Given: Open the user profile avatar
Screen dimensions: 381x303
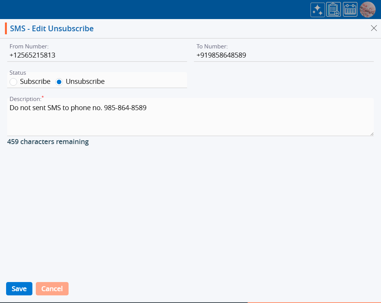Looking at the screenshot, I should pyautogui.click(x=368, y=10).
